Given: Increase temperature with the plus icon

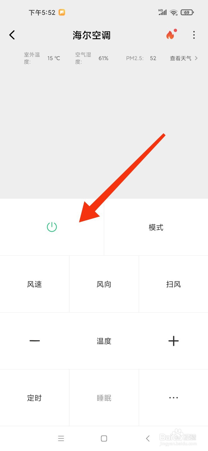Looking at the screenshot, I should (174, 341).
